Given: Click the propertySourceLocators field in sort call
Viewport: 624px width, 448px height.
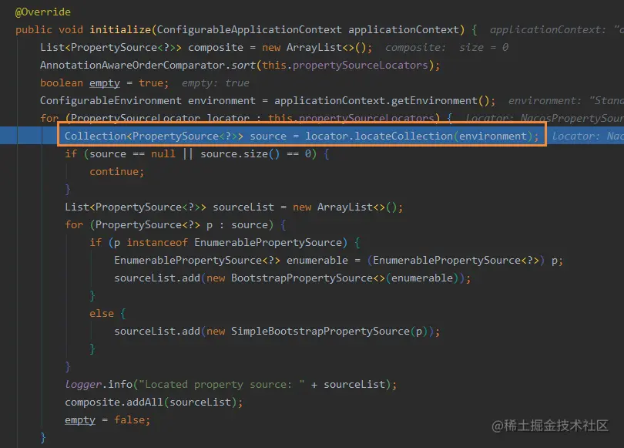Looking at the screenshot, I should 361,66.
